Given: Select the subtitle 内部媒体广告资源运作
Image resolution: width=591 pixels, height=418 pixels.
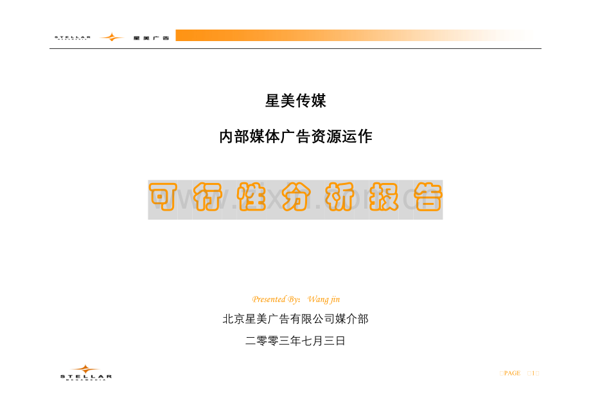Looking at the screenshot, I should (295, 136).
